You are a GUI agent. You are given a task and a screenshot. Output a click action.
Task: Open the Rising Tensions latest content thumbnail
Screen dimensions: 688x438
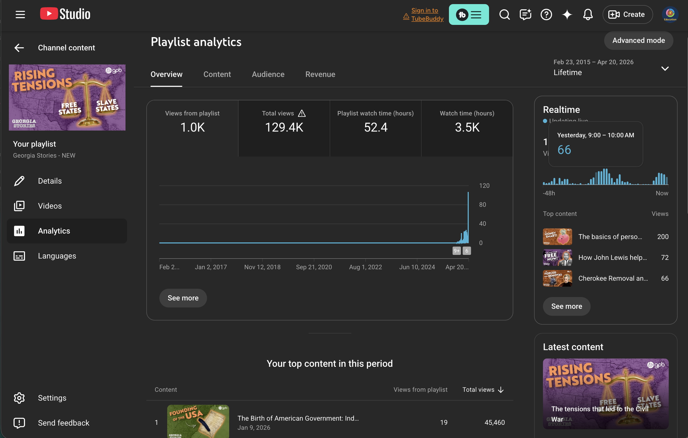605,393
